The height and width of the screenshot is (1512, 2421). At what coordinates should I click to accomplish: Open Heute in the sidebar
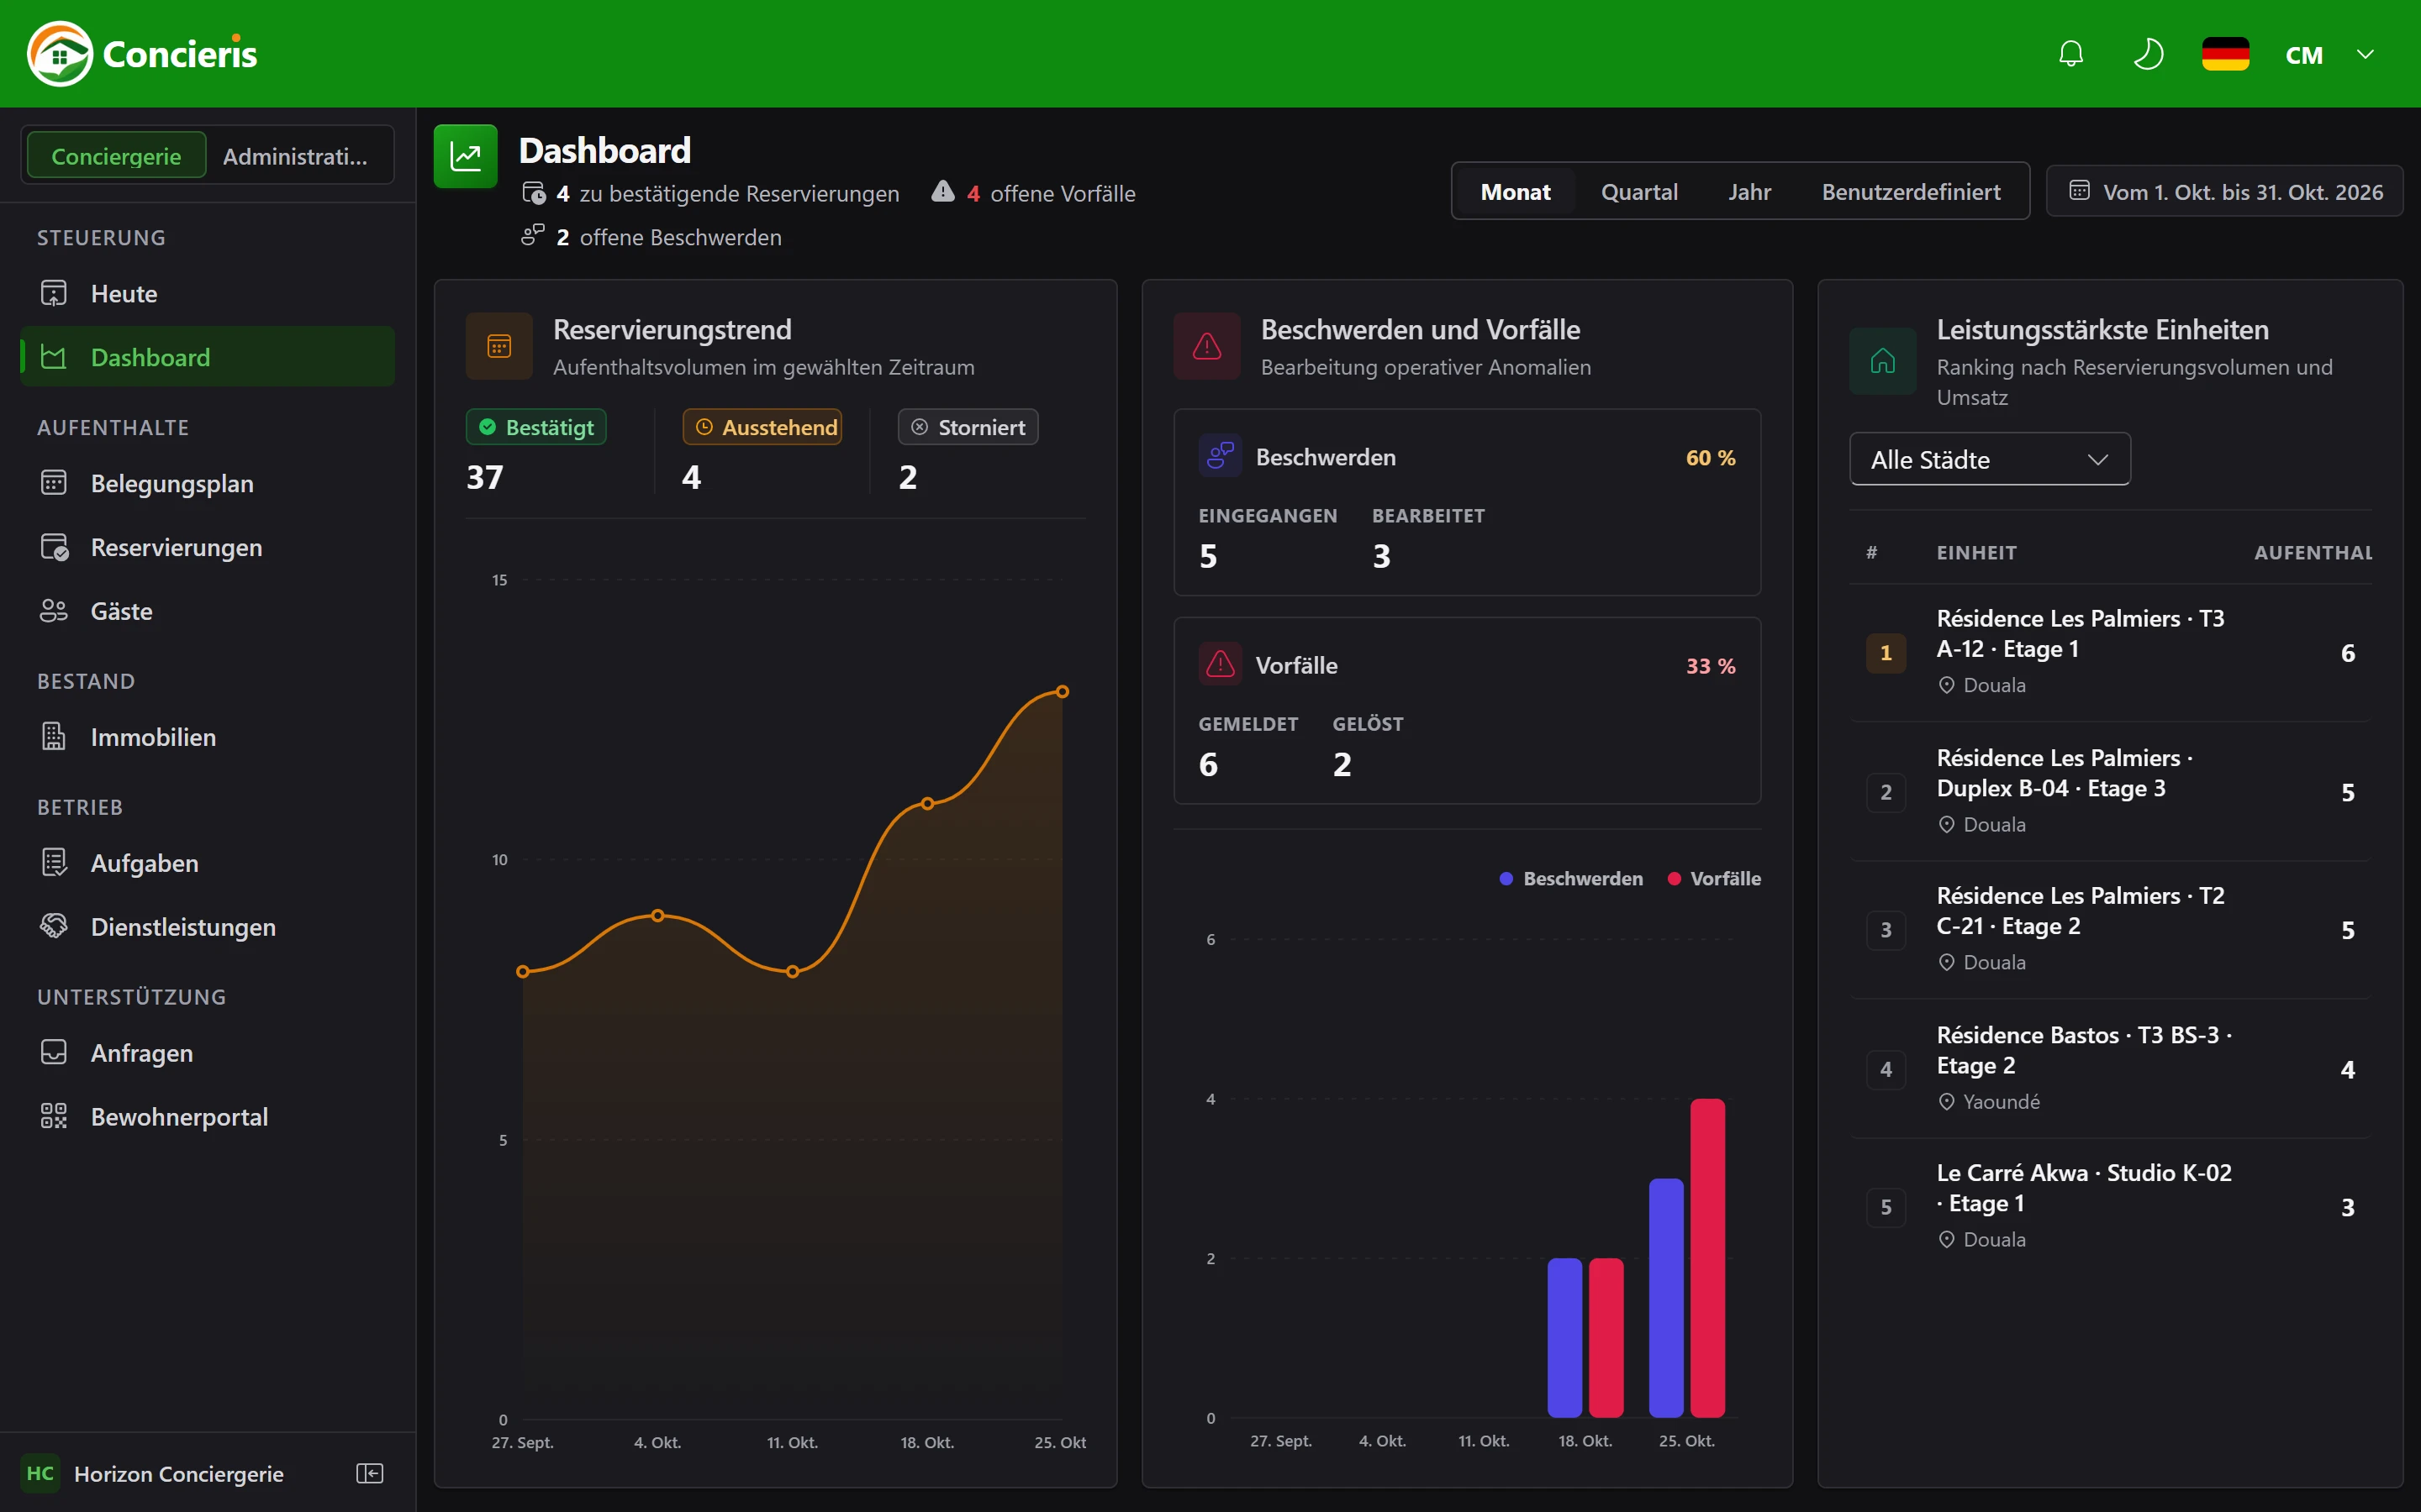point(207,294)
